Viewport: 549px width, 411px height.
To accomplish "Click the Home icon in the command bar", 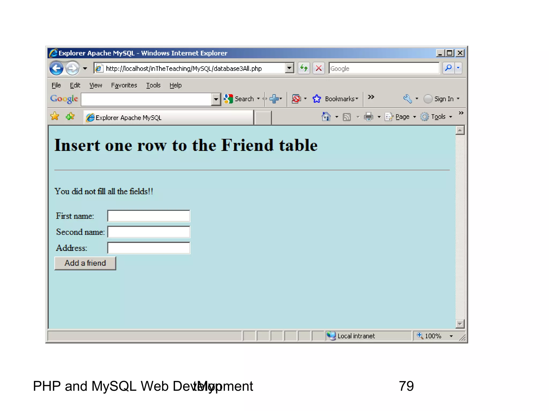I will pyautogui.click(x=326, y=117).
